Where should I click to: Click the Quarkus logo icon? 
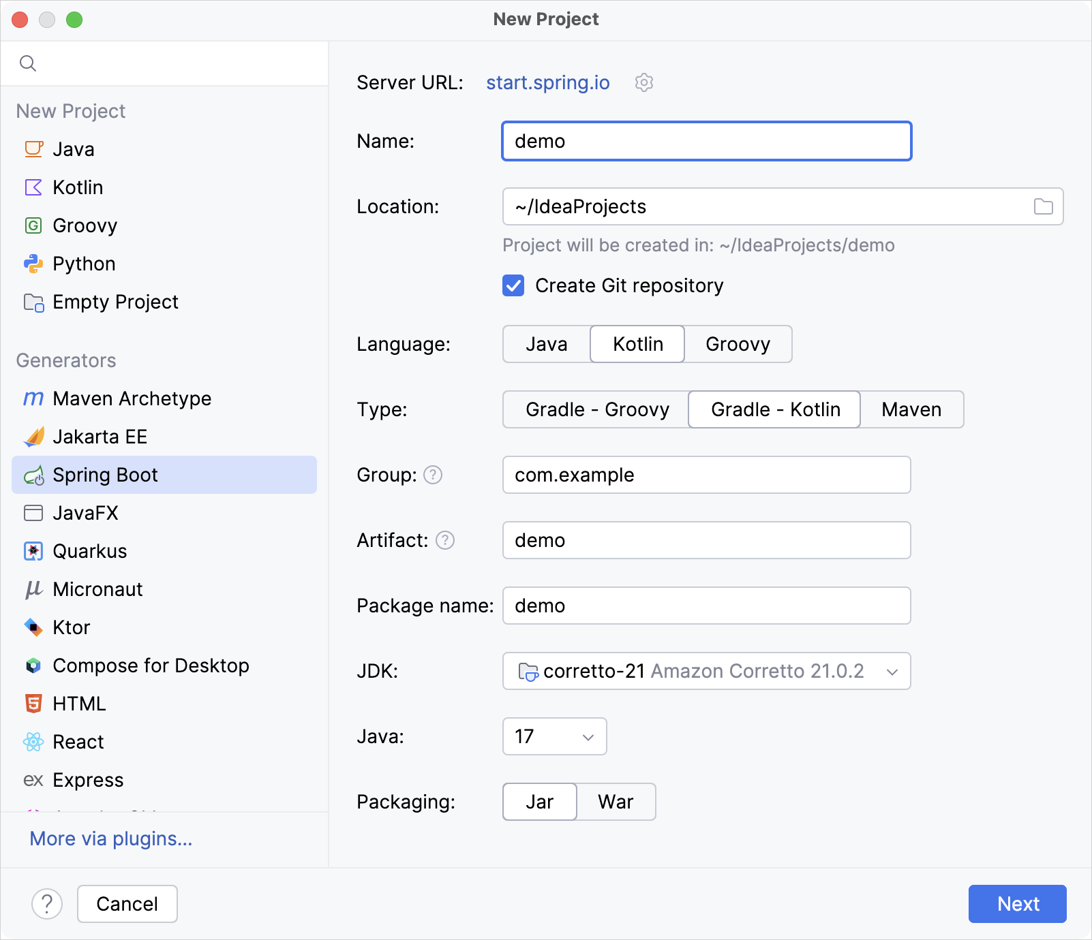(x=33, y=551)
